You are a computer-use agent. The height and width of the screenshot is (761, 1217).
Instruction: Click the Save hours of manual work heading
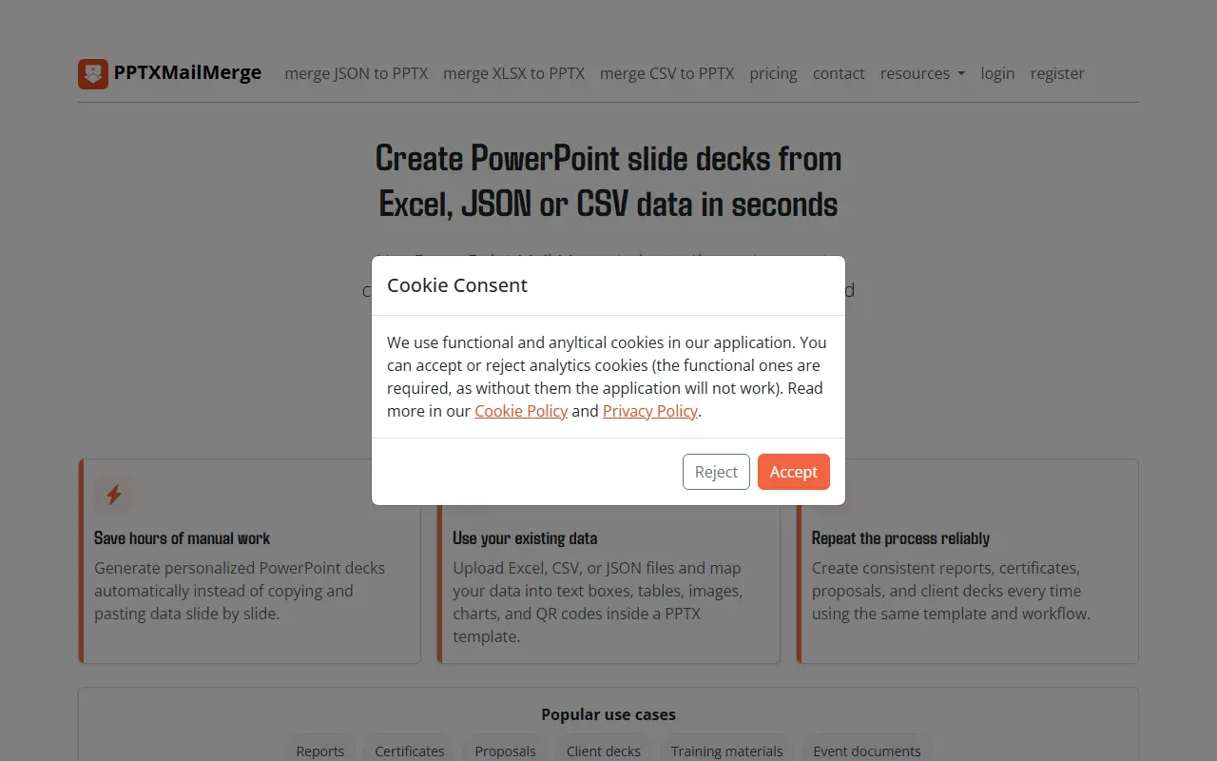(183, 538)
